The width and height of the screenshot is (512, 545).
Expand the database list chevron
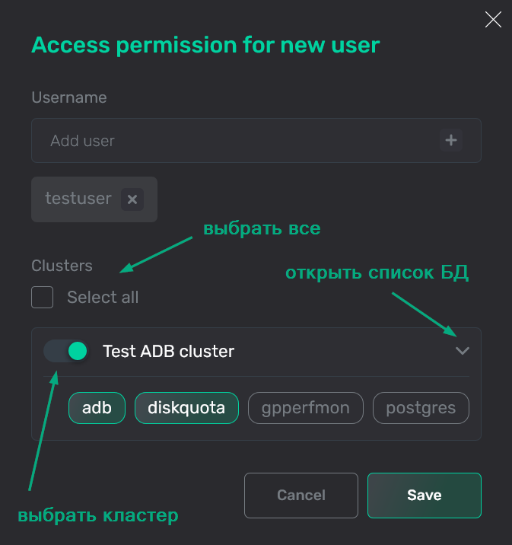click(462, 351)
